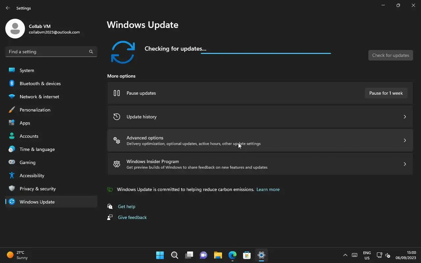The width and height of the screenshot is (421, 263).
Task: Click the checking for updates progress bar
Action: (266, 53)
